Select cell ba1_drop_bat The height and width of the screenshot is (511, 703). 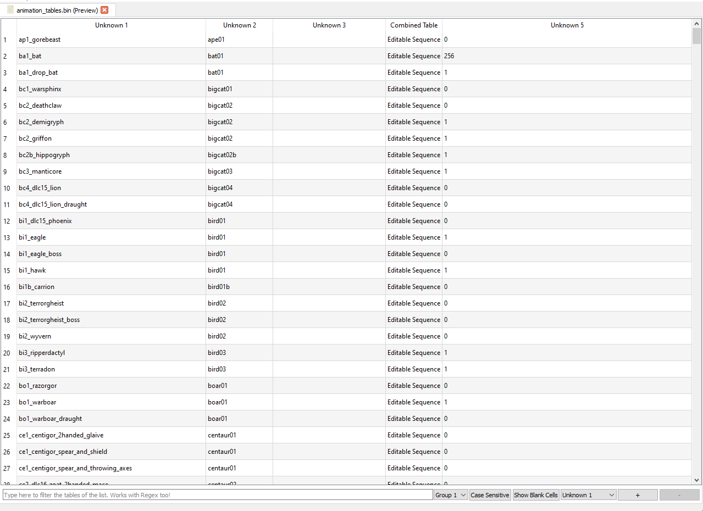112,73
